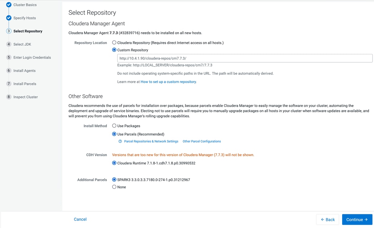This screenshot has width=374, height=228.
Task: Select None for additional parcels
Action: [114, 187]
